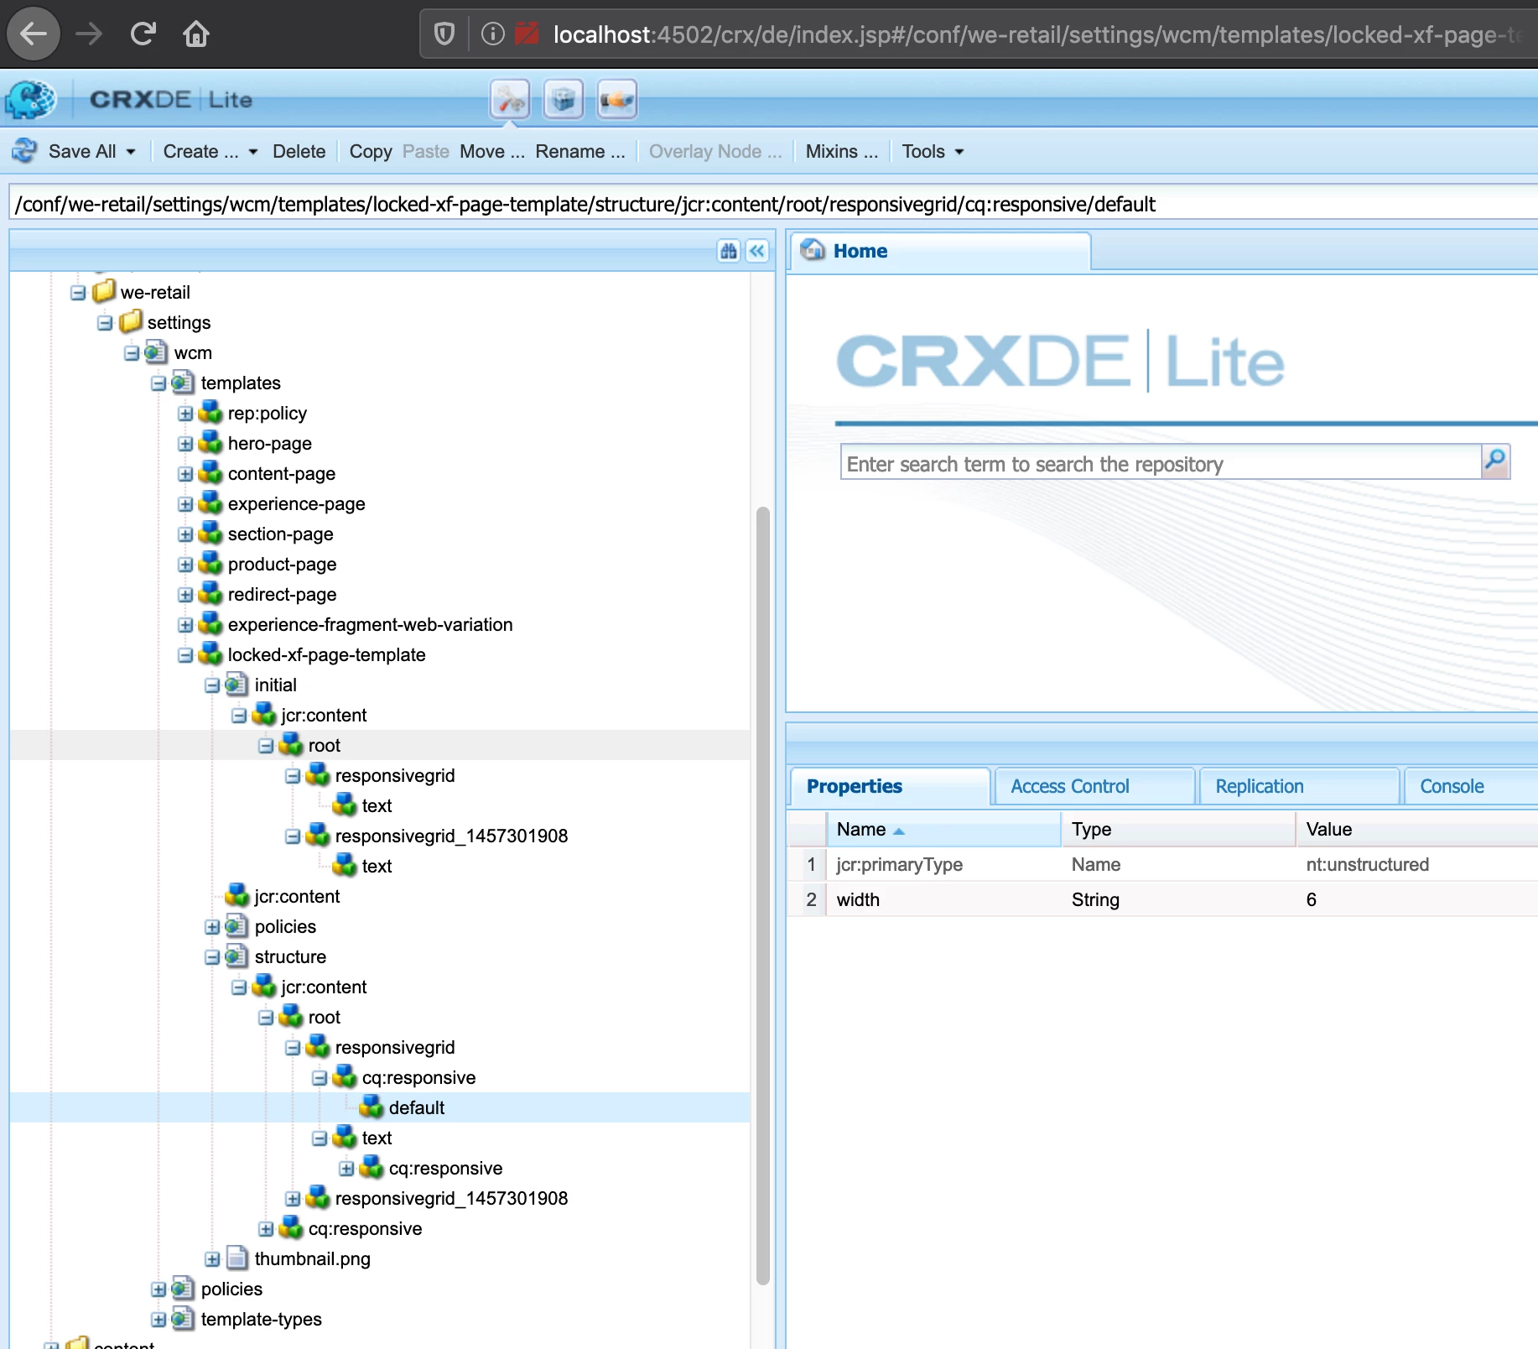Switch to the Replication tab
1538x1349 pixels.
click(x=1298, y=786)
